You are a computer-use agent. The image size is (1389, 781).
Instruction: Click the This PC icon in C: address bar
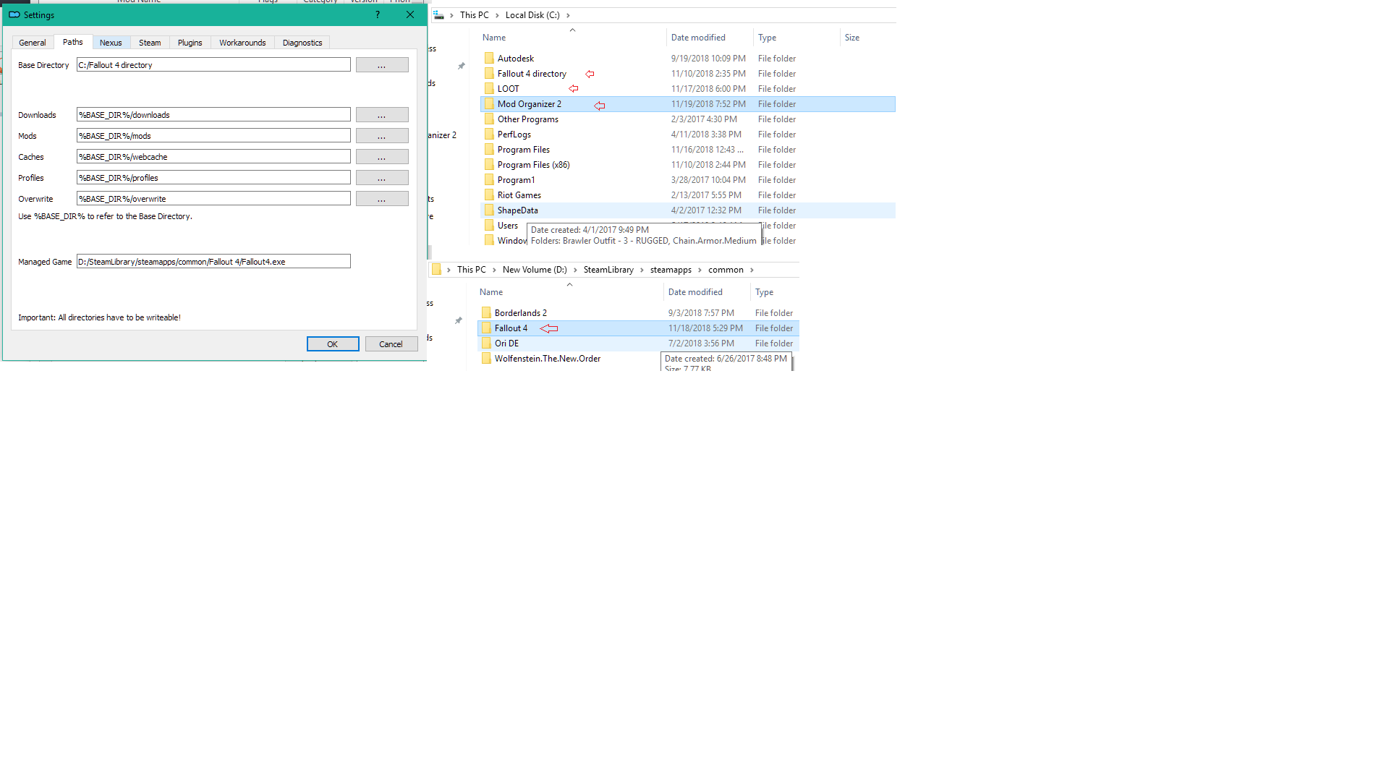click(x=438, y=14)
